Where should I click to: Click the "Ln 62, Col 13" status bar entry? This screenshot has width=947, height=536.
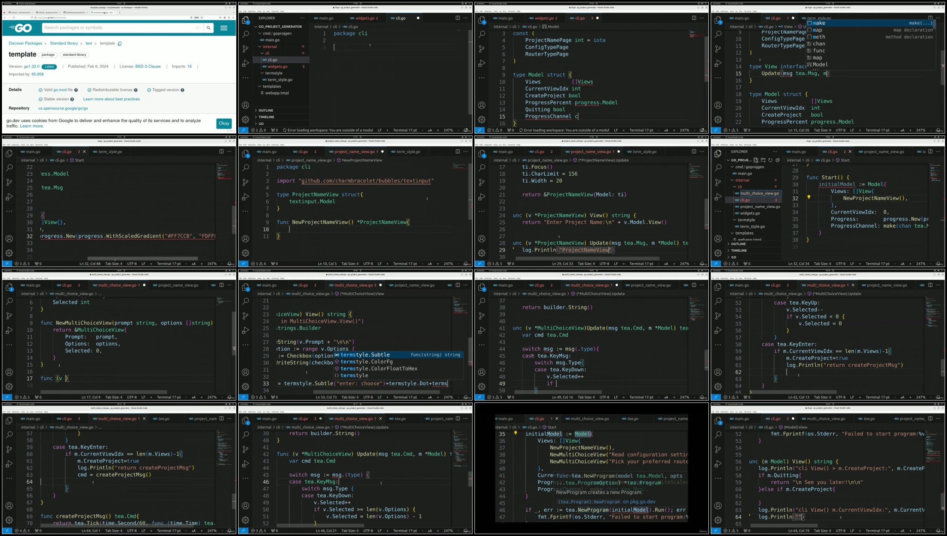pyautogui.click(x=799, y=397)
